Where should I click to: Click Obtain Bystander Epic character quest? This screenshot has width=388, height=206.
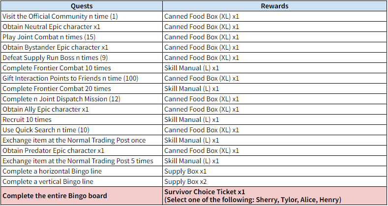point(55,47)
